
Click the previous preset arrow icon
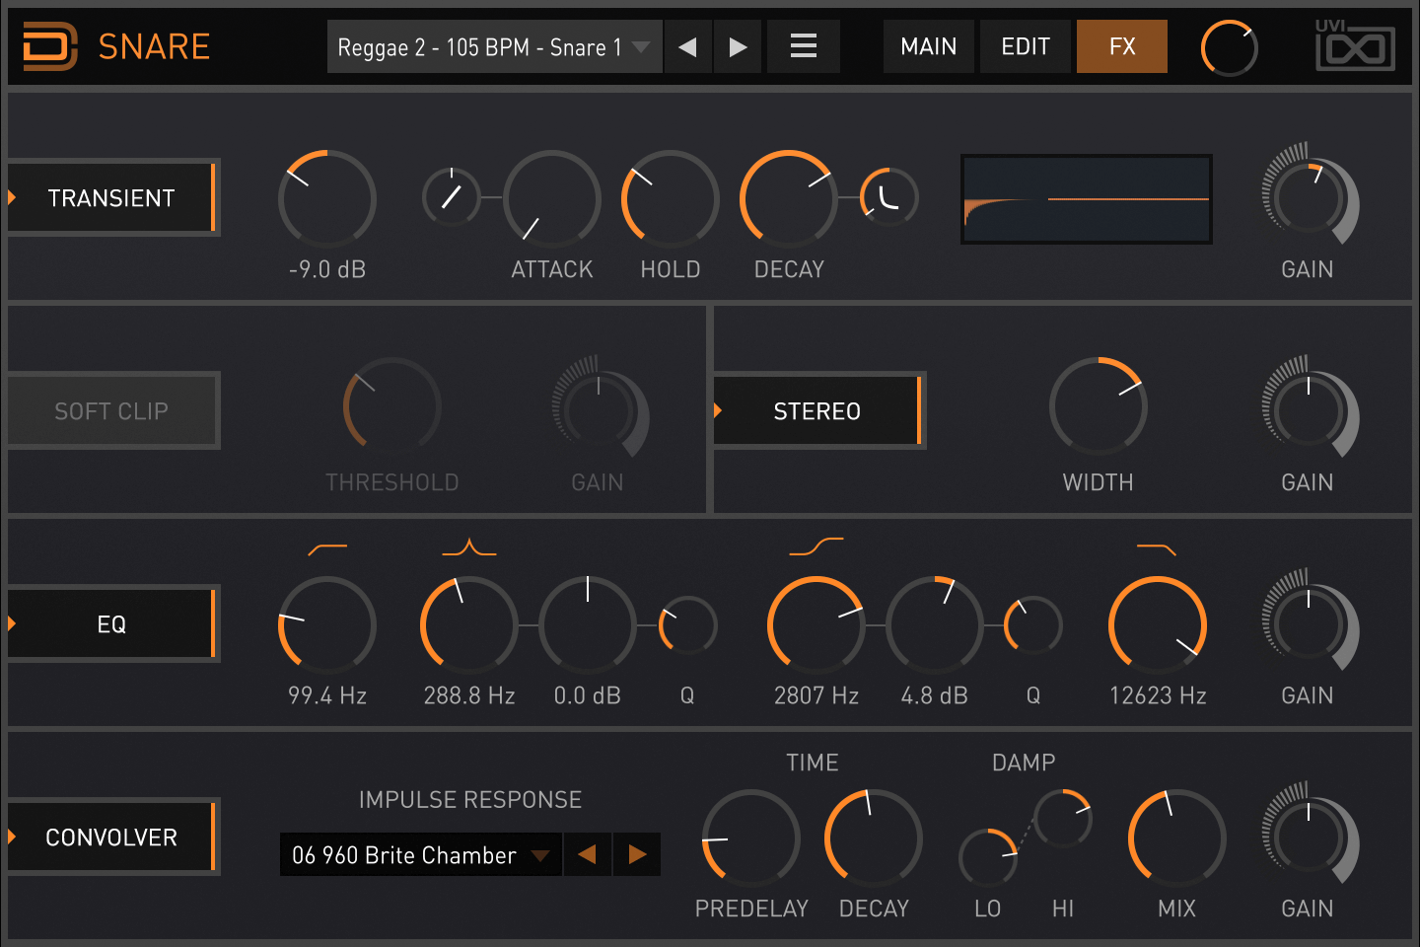[x=688, y=46]
